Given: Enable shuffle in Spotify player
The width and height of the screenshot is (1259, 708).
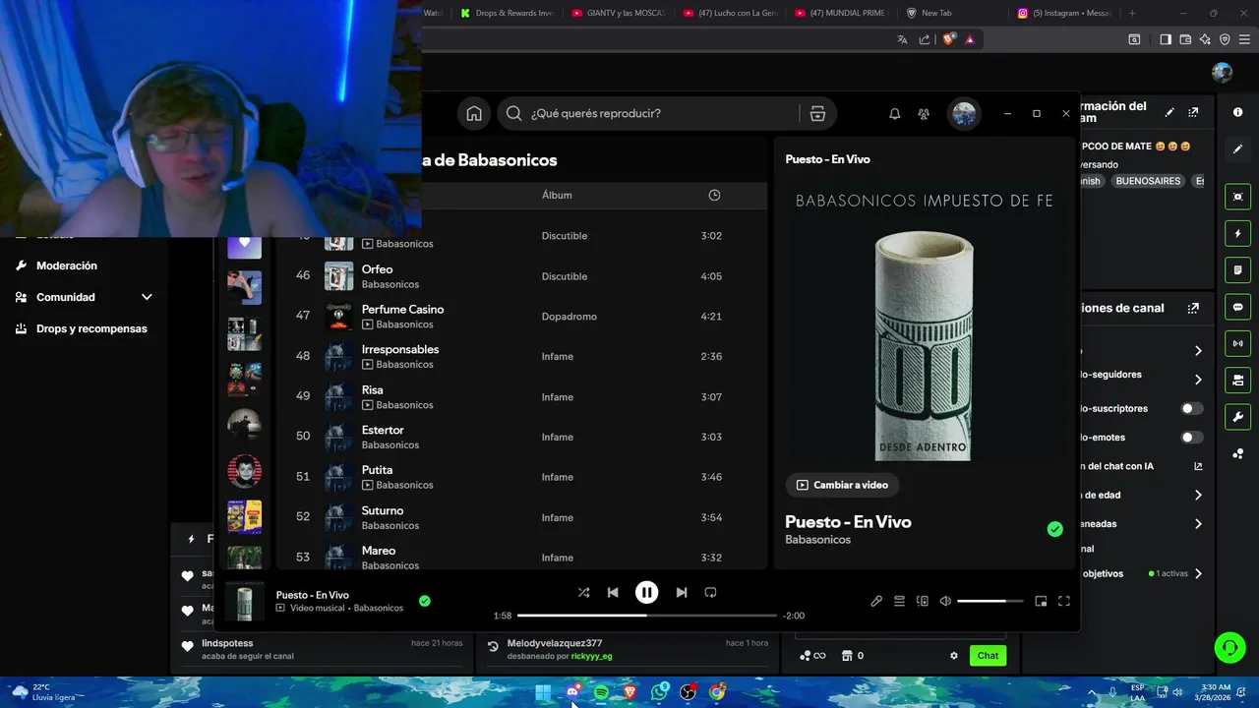Looking at the screenshot, I should point(583,592).
